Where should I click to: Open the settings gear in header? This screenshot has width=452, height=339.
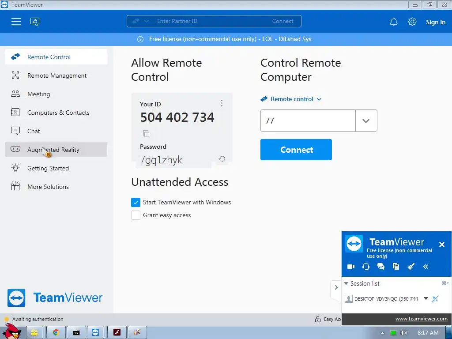412,22
